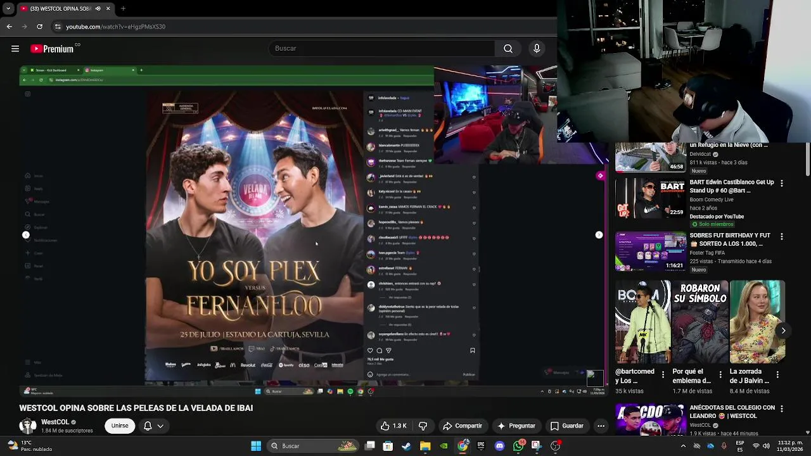Viewport: 811px width, 456px height.
Task: Open OBS Studio from the taskbar
Action: [556, 446]
